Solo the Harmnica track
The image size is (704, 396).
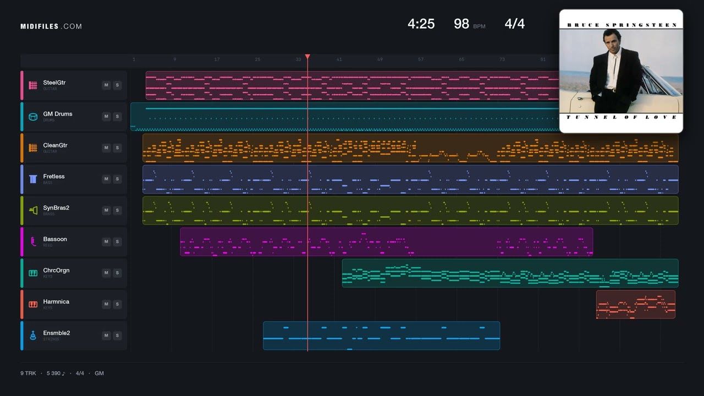pyautogui.click(x=117, y=304)
